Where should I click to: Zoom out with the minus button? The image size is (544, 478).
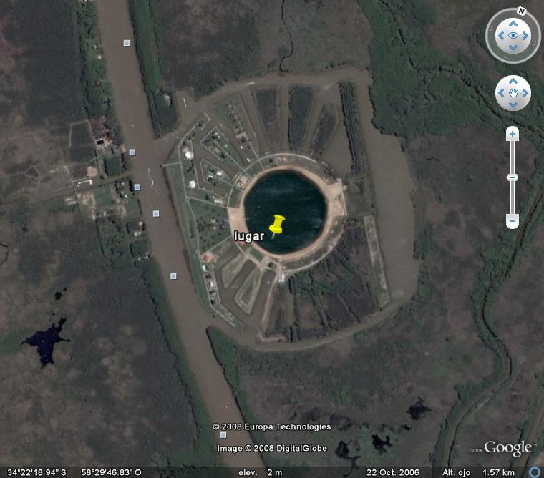pyautogui.click(x=513, y=221)
